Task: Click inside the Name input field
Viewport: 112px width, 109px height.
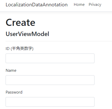Action: tap(50, 80)
